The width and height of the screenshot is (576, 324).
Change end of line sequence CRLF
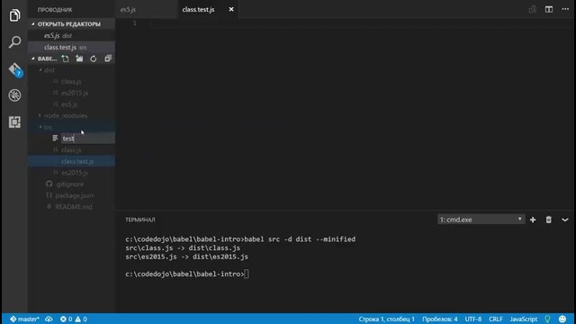pyautogui.click(x=496, y=319)
